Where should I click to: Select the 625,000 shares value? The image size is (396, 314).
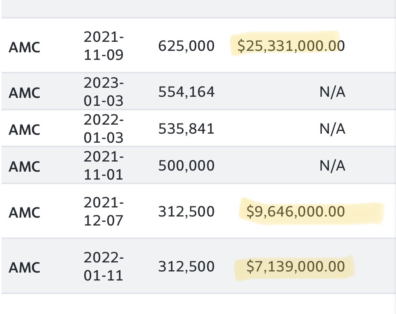click(x=186, y=46)
